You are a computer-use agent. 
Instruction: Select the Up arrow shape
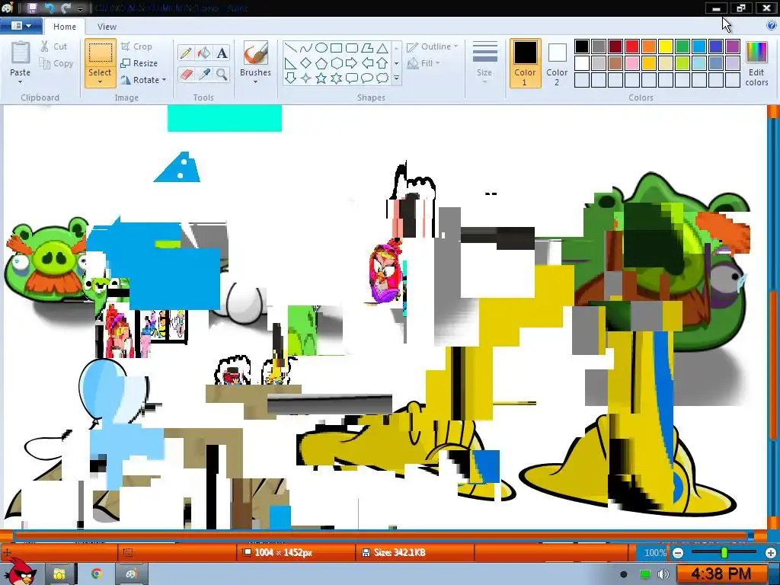pyautogui.click(x=382, y=63)
